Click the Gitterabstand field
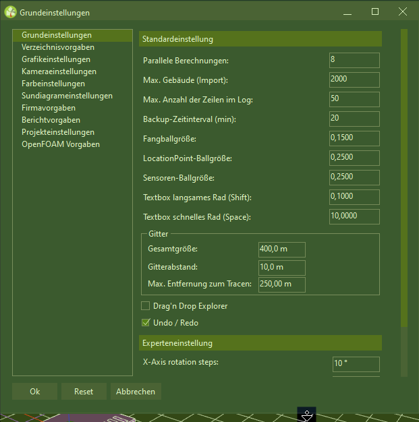Viewport: 419px width, 422px height. [x=282, y=268]
